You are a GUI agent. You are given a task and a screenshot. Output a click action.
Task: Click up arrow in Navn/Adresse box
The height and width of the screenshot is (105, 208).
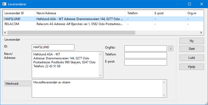tap(100, 54)
